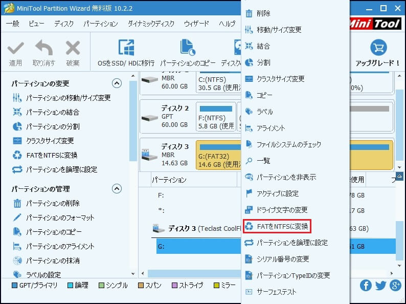
Task: Click FATをNTFSに変換 in the context menu
Action: point(277,227)
